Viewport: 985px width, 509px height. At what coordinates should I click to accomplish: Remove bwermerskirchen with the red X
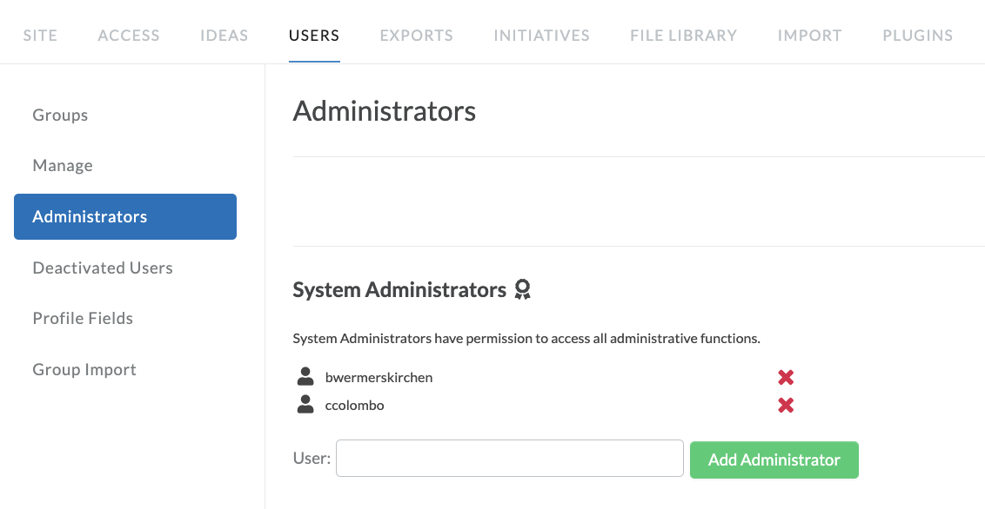pyautogui.click(x=785, y=377)
